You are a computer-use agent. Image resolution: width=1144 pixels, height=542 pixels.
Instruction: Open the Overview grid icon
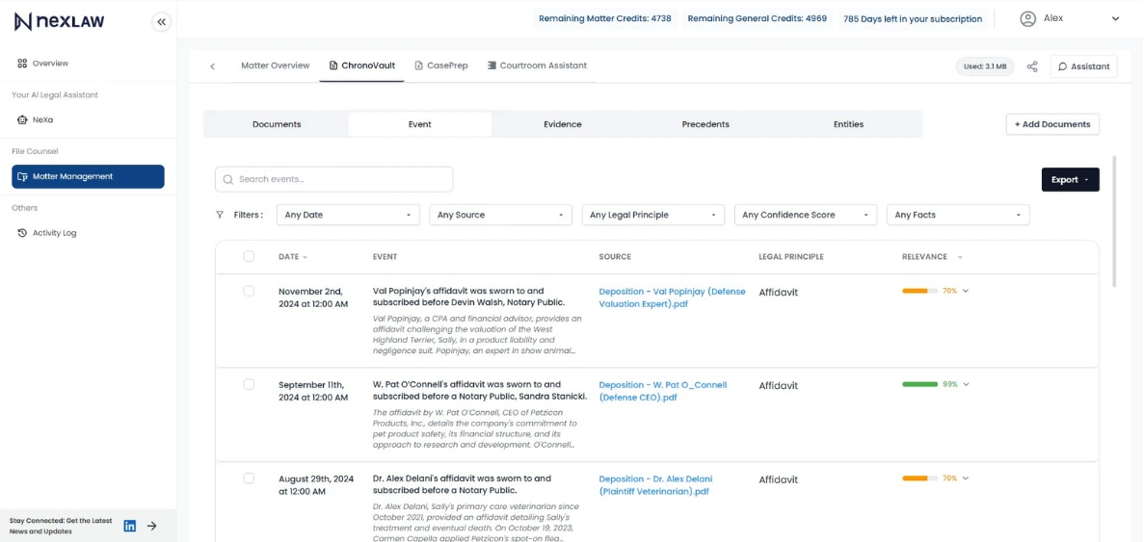tap(22, 64)
